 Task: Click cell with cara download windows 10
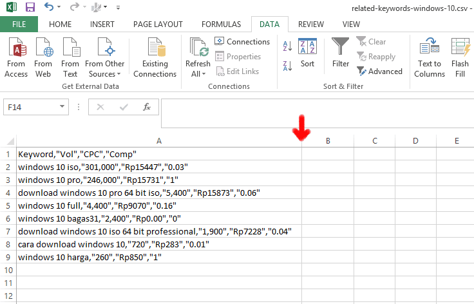159,244
